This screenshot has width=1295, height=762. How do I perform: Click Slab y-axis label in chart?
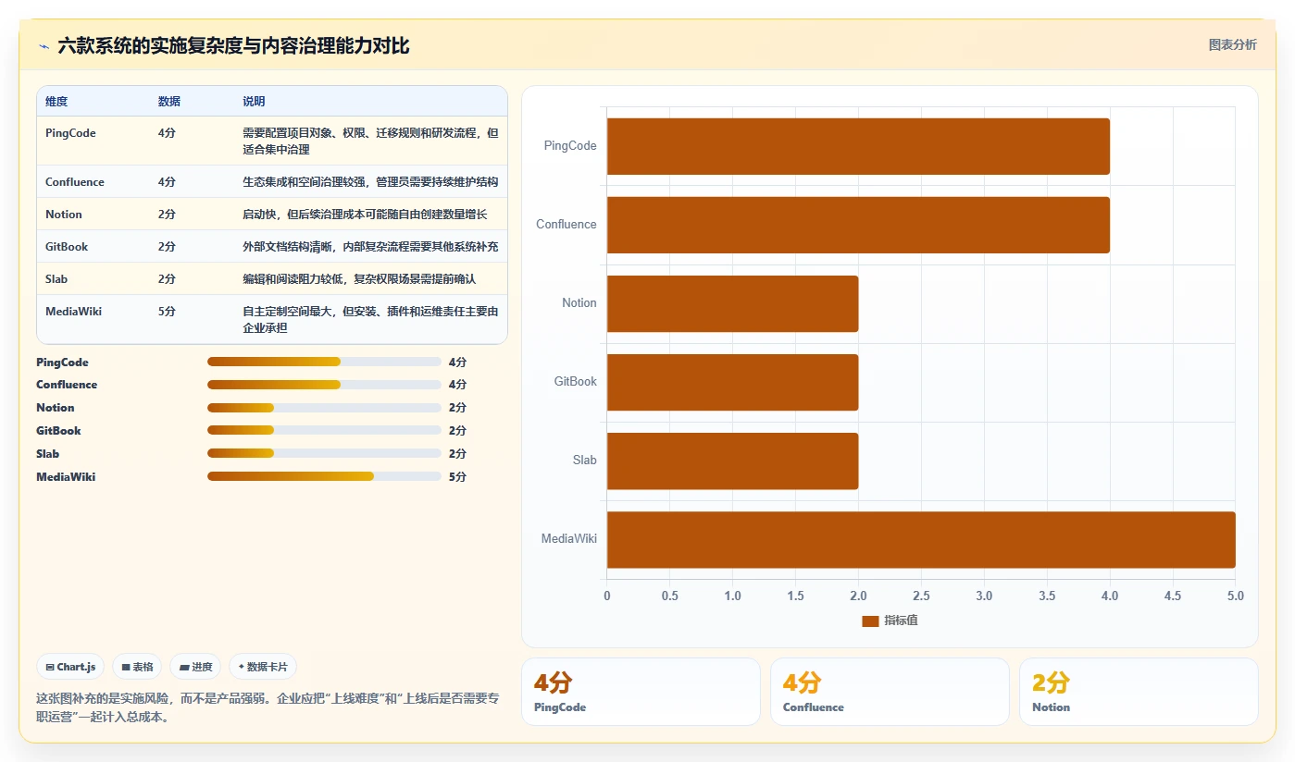[585, 460]
